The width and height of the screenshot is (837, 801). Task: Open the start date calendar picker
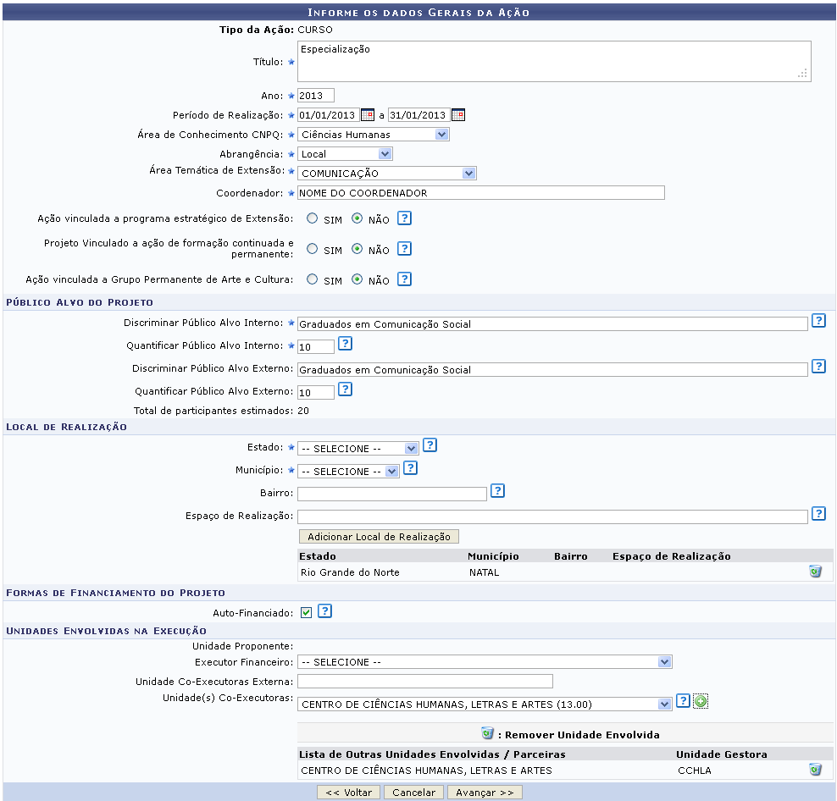tap(368, 115)
